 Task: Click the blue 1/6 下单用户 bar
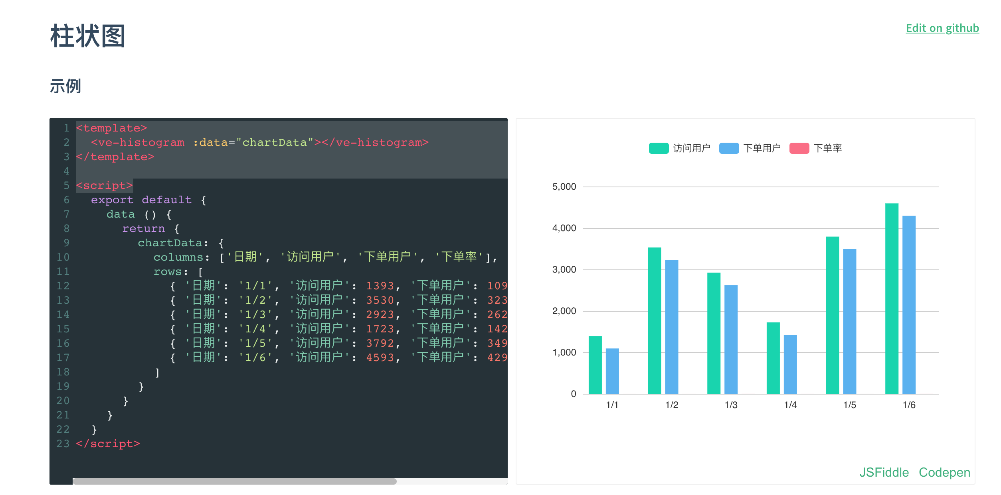point(909,305)
